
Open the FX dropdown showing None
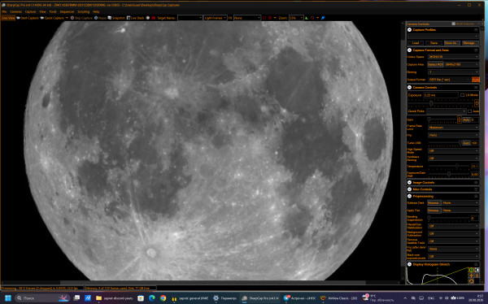pos(247,18)
